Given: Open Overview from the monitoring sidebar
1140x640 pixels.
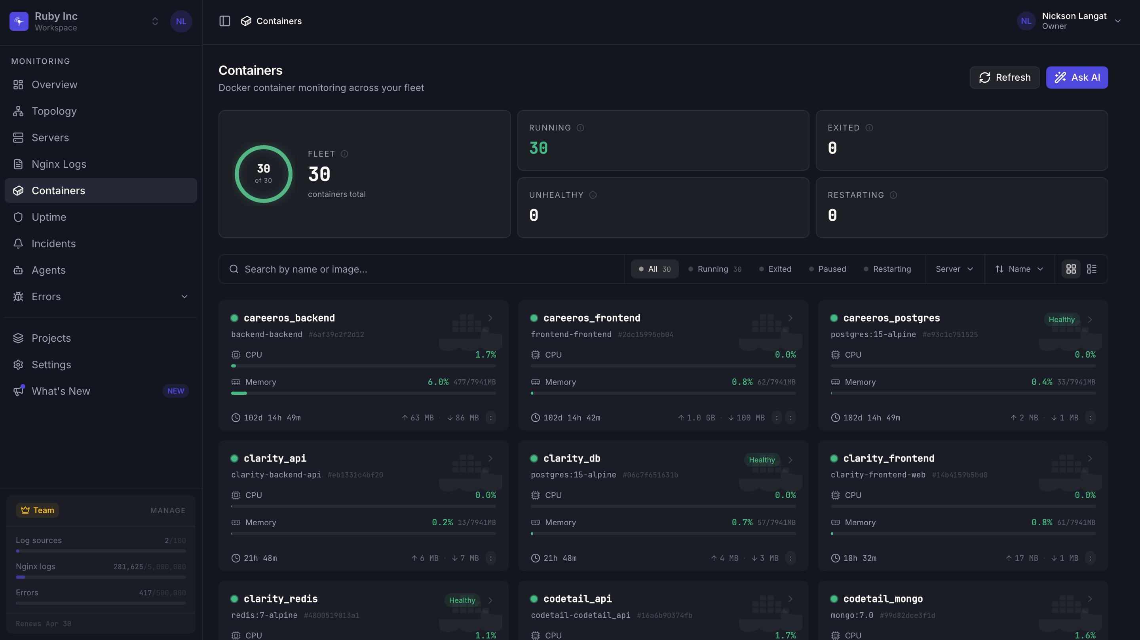Looking at the screenshot, I should [x=101, y=85].
